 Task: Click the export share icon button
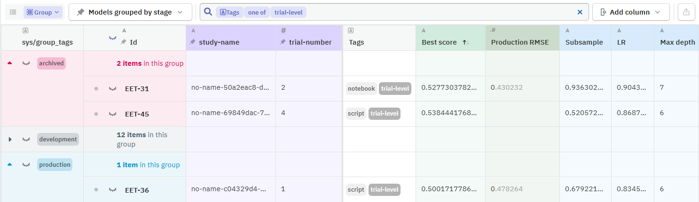(x=686, y=12)
